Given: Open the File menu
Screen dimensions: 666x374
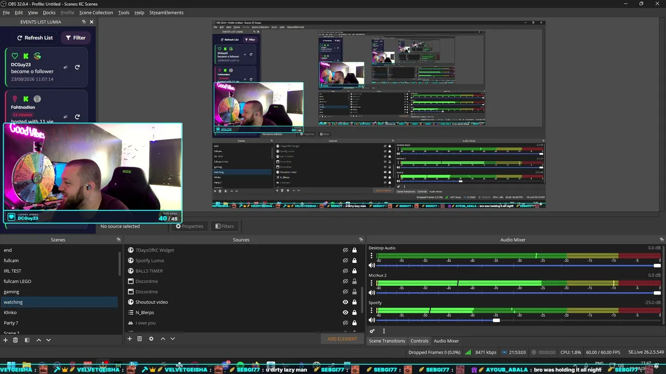Looking at the screenshot, I should pyautogui.click(x=6, y=12).
